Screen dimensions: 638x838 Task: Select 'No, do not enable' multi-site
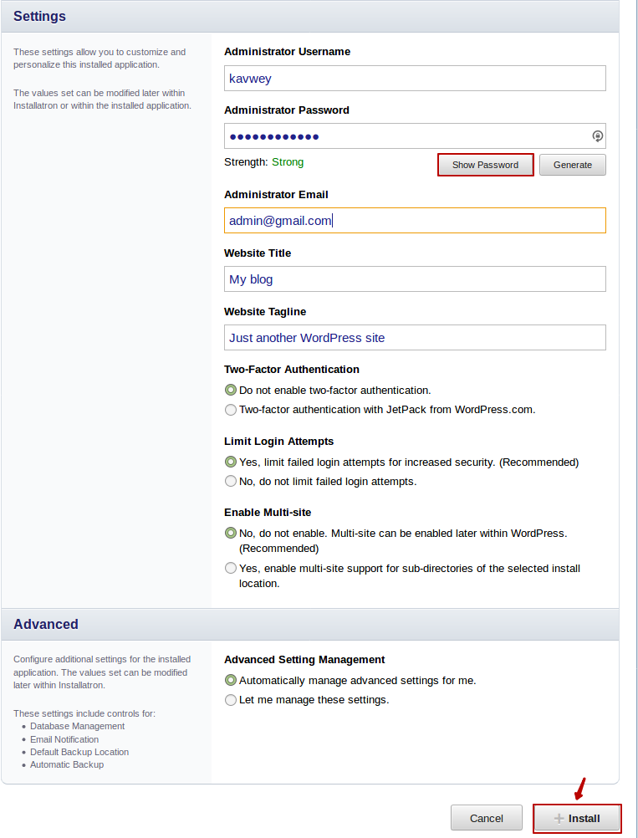[x=231, y=533]
